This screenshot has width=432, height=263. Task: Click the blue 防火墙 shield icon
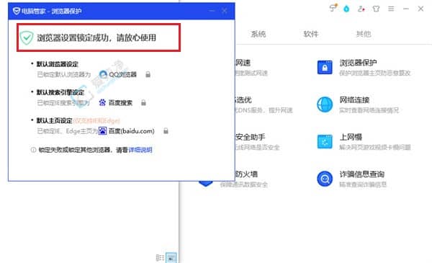[x=206, y=184]
